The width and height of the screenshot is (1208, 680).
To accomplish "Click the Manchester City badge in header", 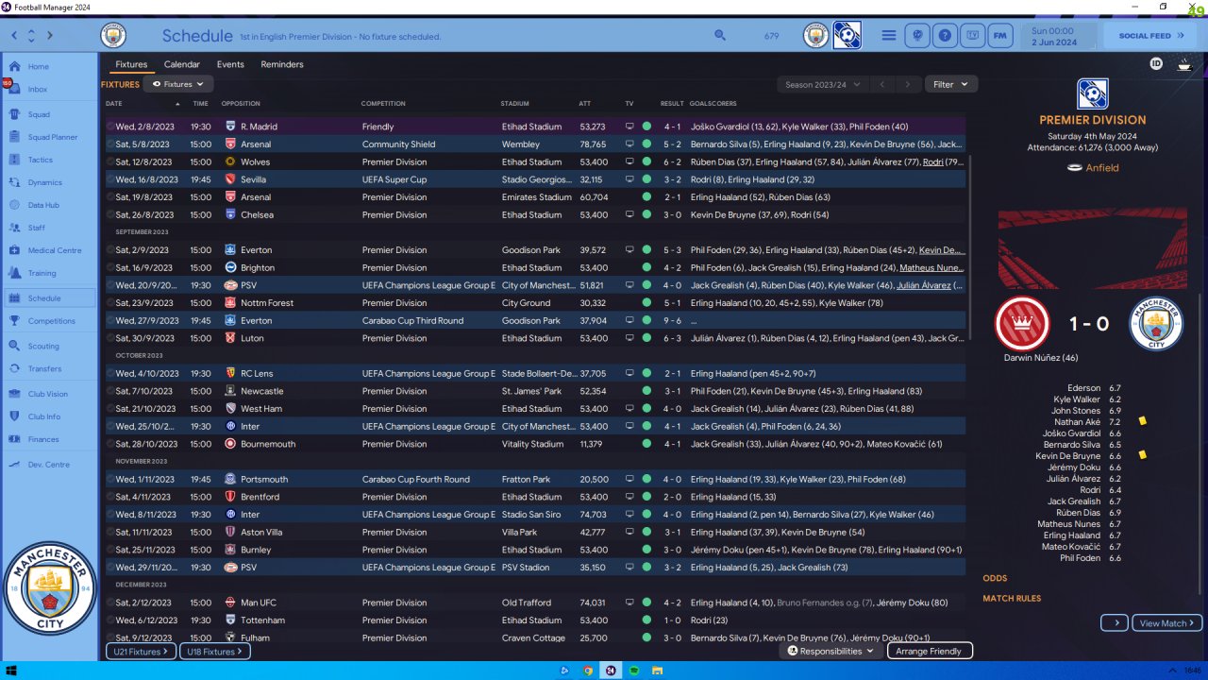I will [113, 36].
